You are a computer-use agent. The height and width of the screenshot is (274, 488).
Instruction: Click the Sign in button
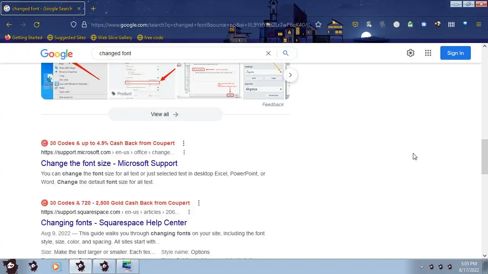tap(456, 53)
